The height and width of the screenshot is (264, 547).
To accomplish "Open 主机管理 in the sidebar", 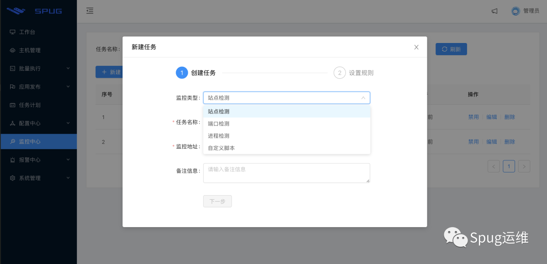I will coord(38,51).
